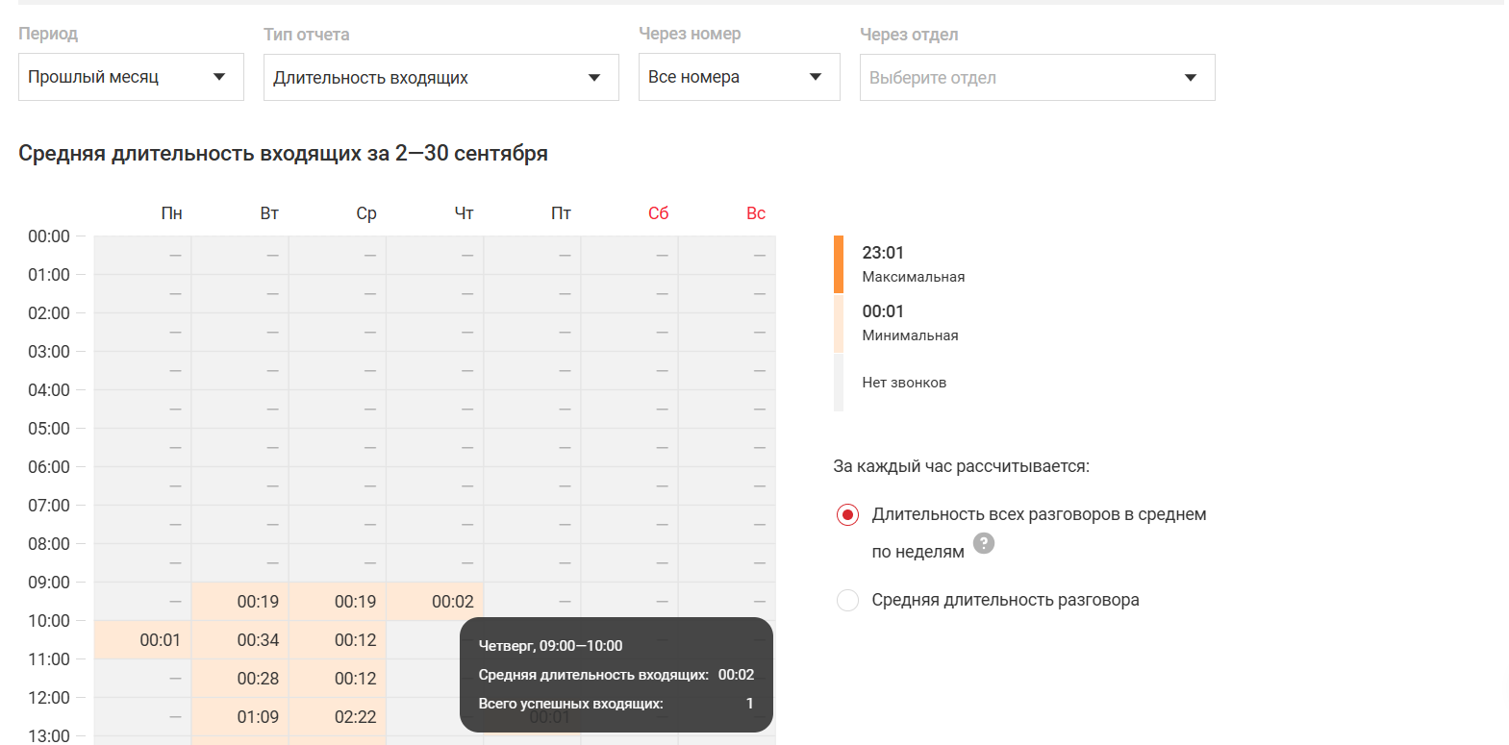Select Средняя длительность разговора radio option
The width and height of the screenshot is (1509, 745).
pos(847,601)
